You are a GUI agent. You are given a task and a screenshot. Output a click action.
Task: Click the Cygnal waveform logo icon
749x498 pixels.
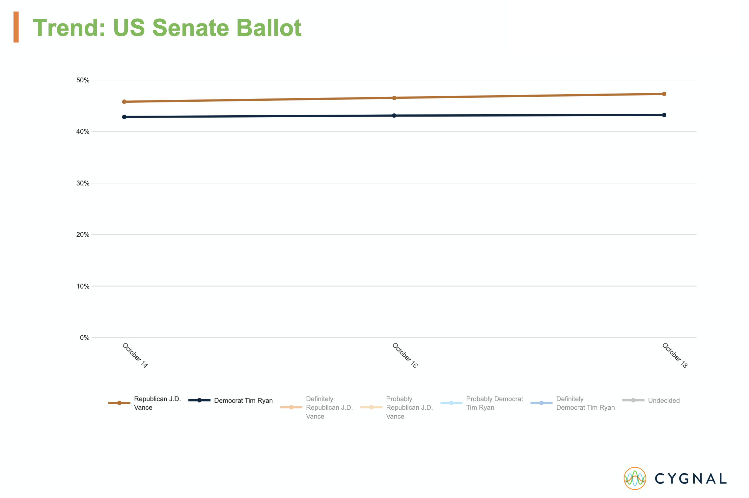point(635,478)
